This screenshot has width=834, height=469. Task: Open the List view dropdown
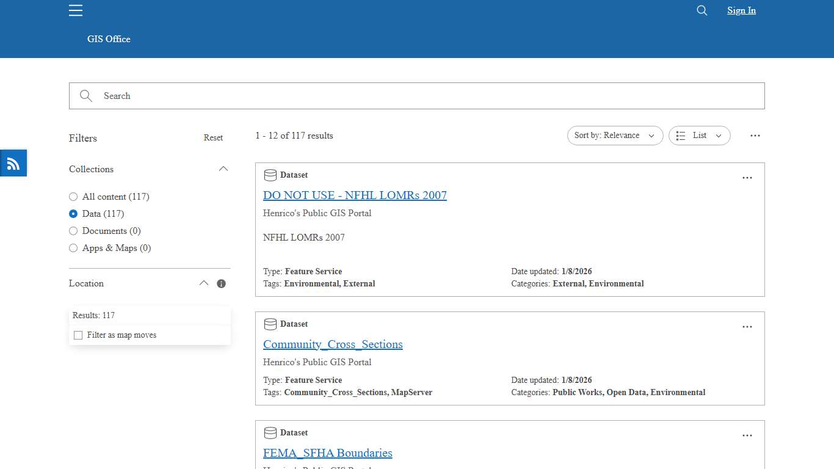coord(699,136)
